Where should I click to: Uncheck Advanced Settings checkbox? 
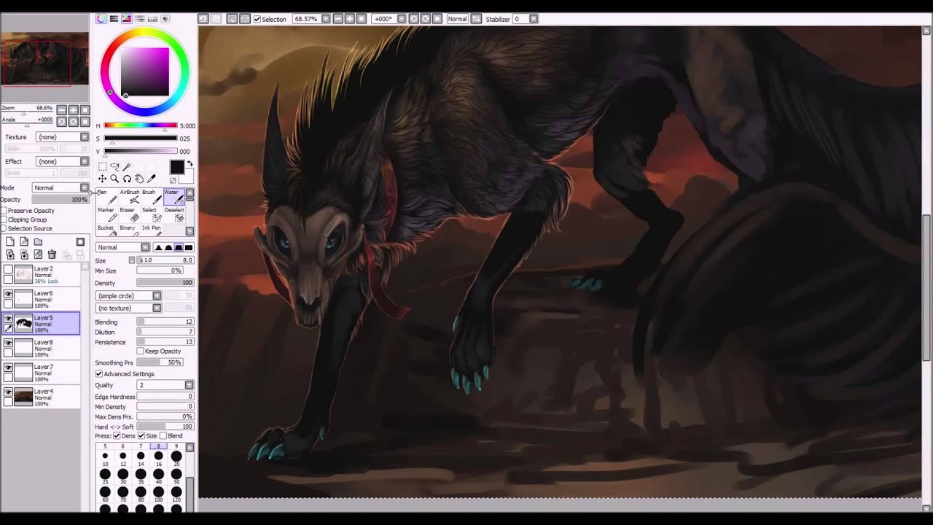(x=98, y=374)
